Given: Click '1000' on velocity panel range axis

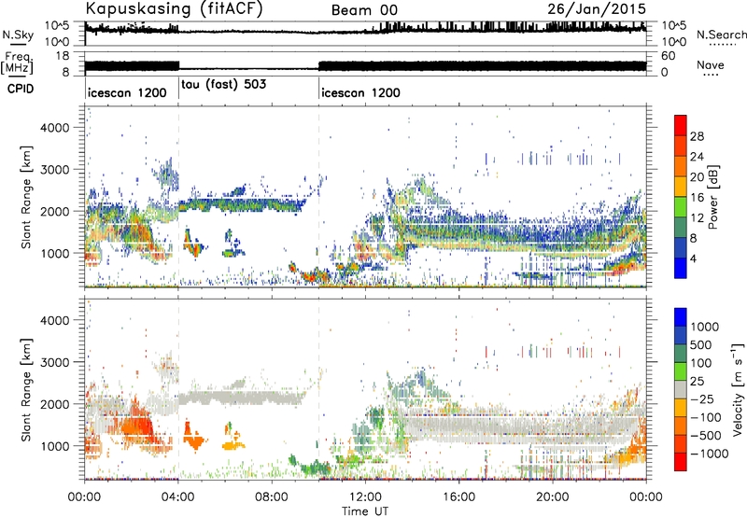Looking at the screenshot, I should pyautogui.click(x=55, y=445).
